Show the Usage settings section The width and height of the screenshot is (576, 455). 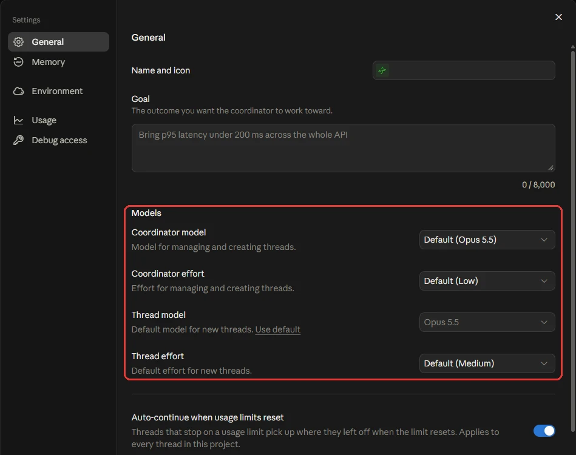point(58,120)
